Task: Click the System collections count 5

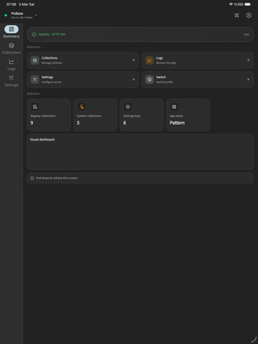Action: 78,123
